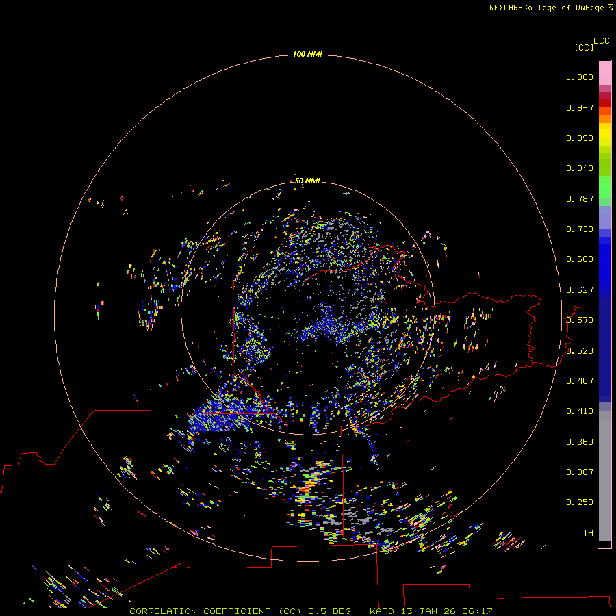Click the 0.307 legend value

580,472
